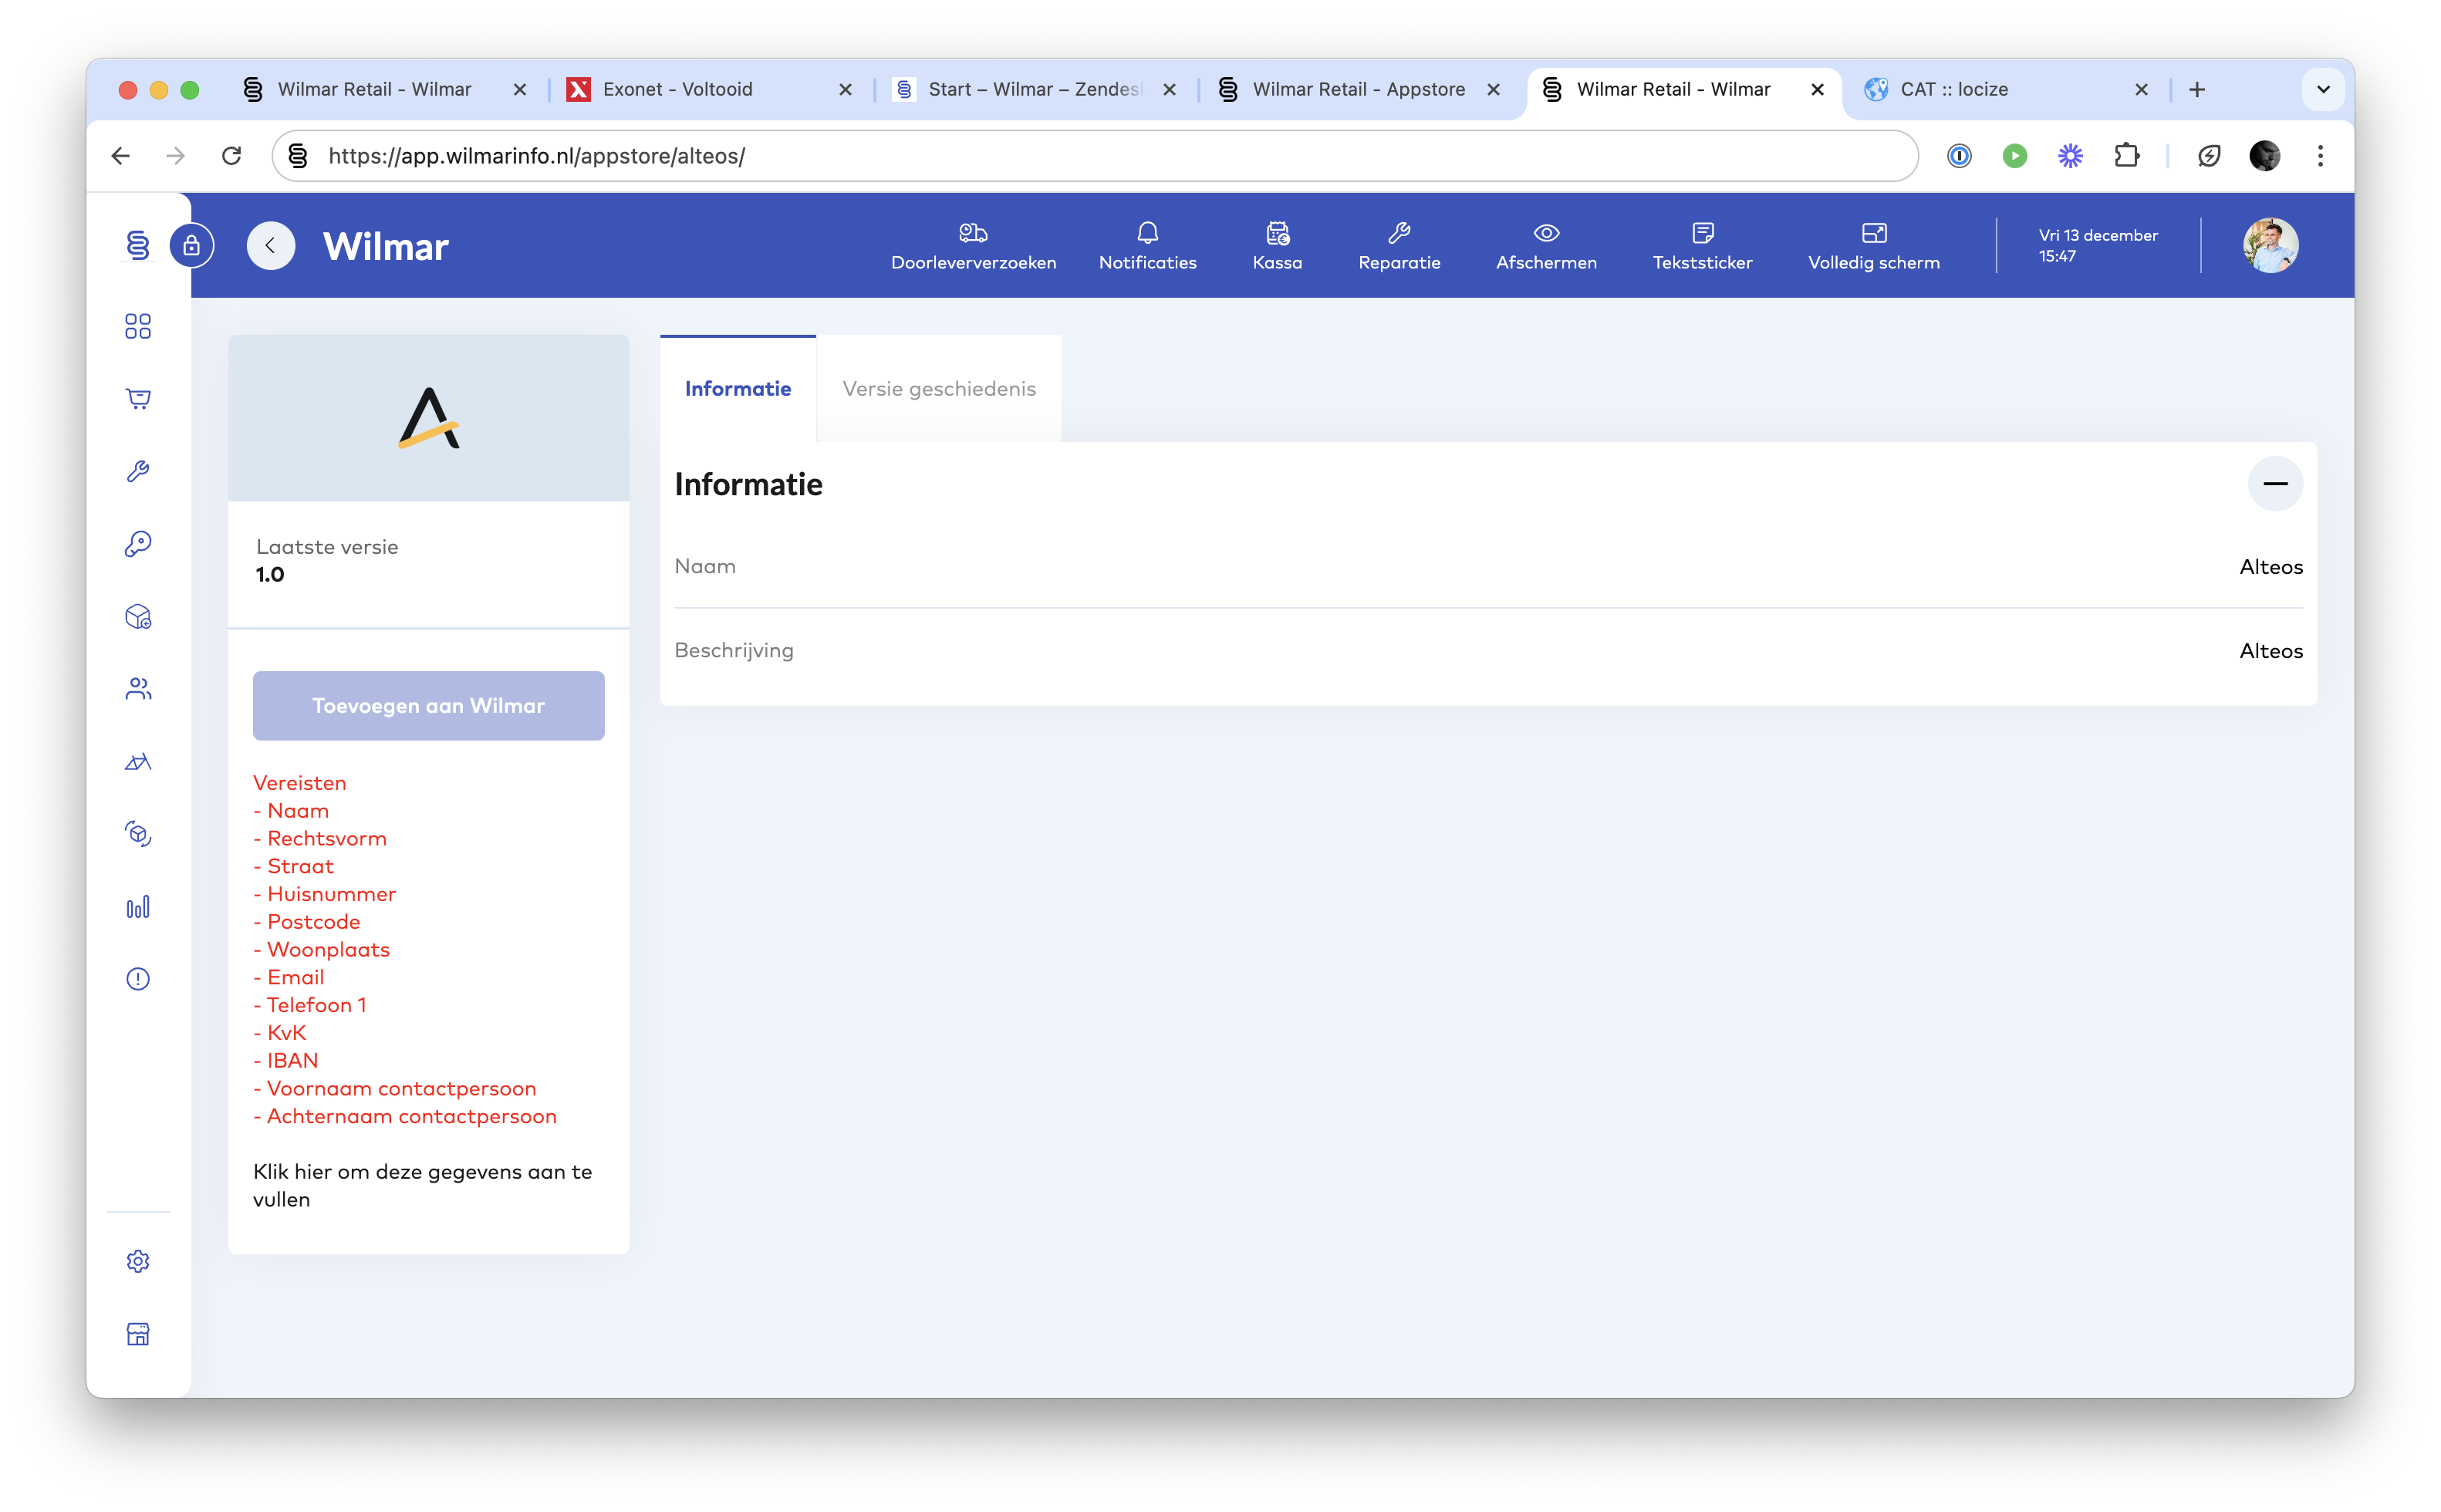This screenshot has height=1512, width=2441.
Task: Open Notificaties bell
Action: click(1147, 246)
